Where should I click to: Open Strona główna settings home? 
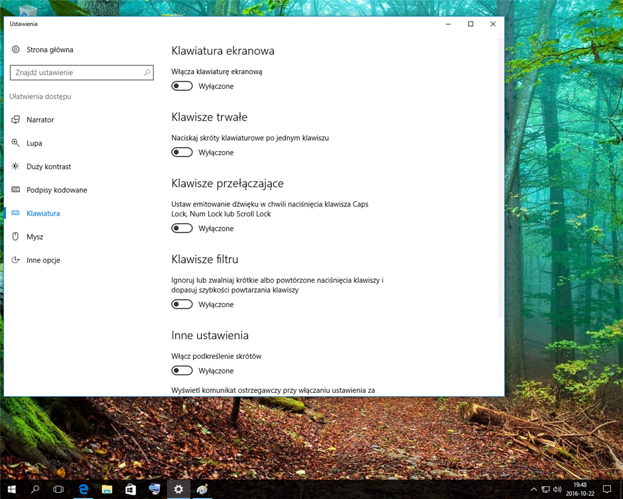tap(42, 50)
